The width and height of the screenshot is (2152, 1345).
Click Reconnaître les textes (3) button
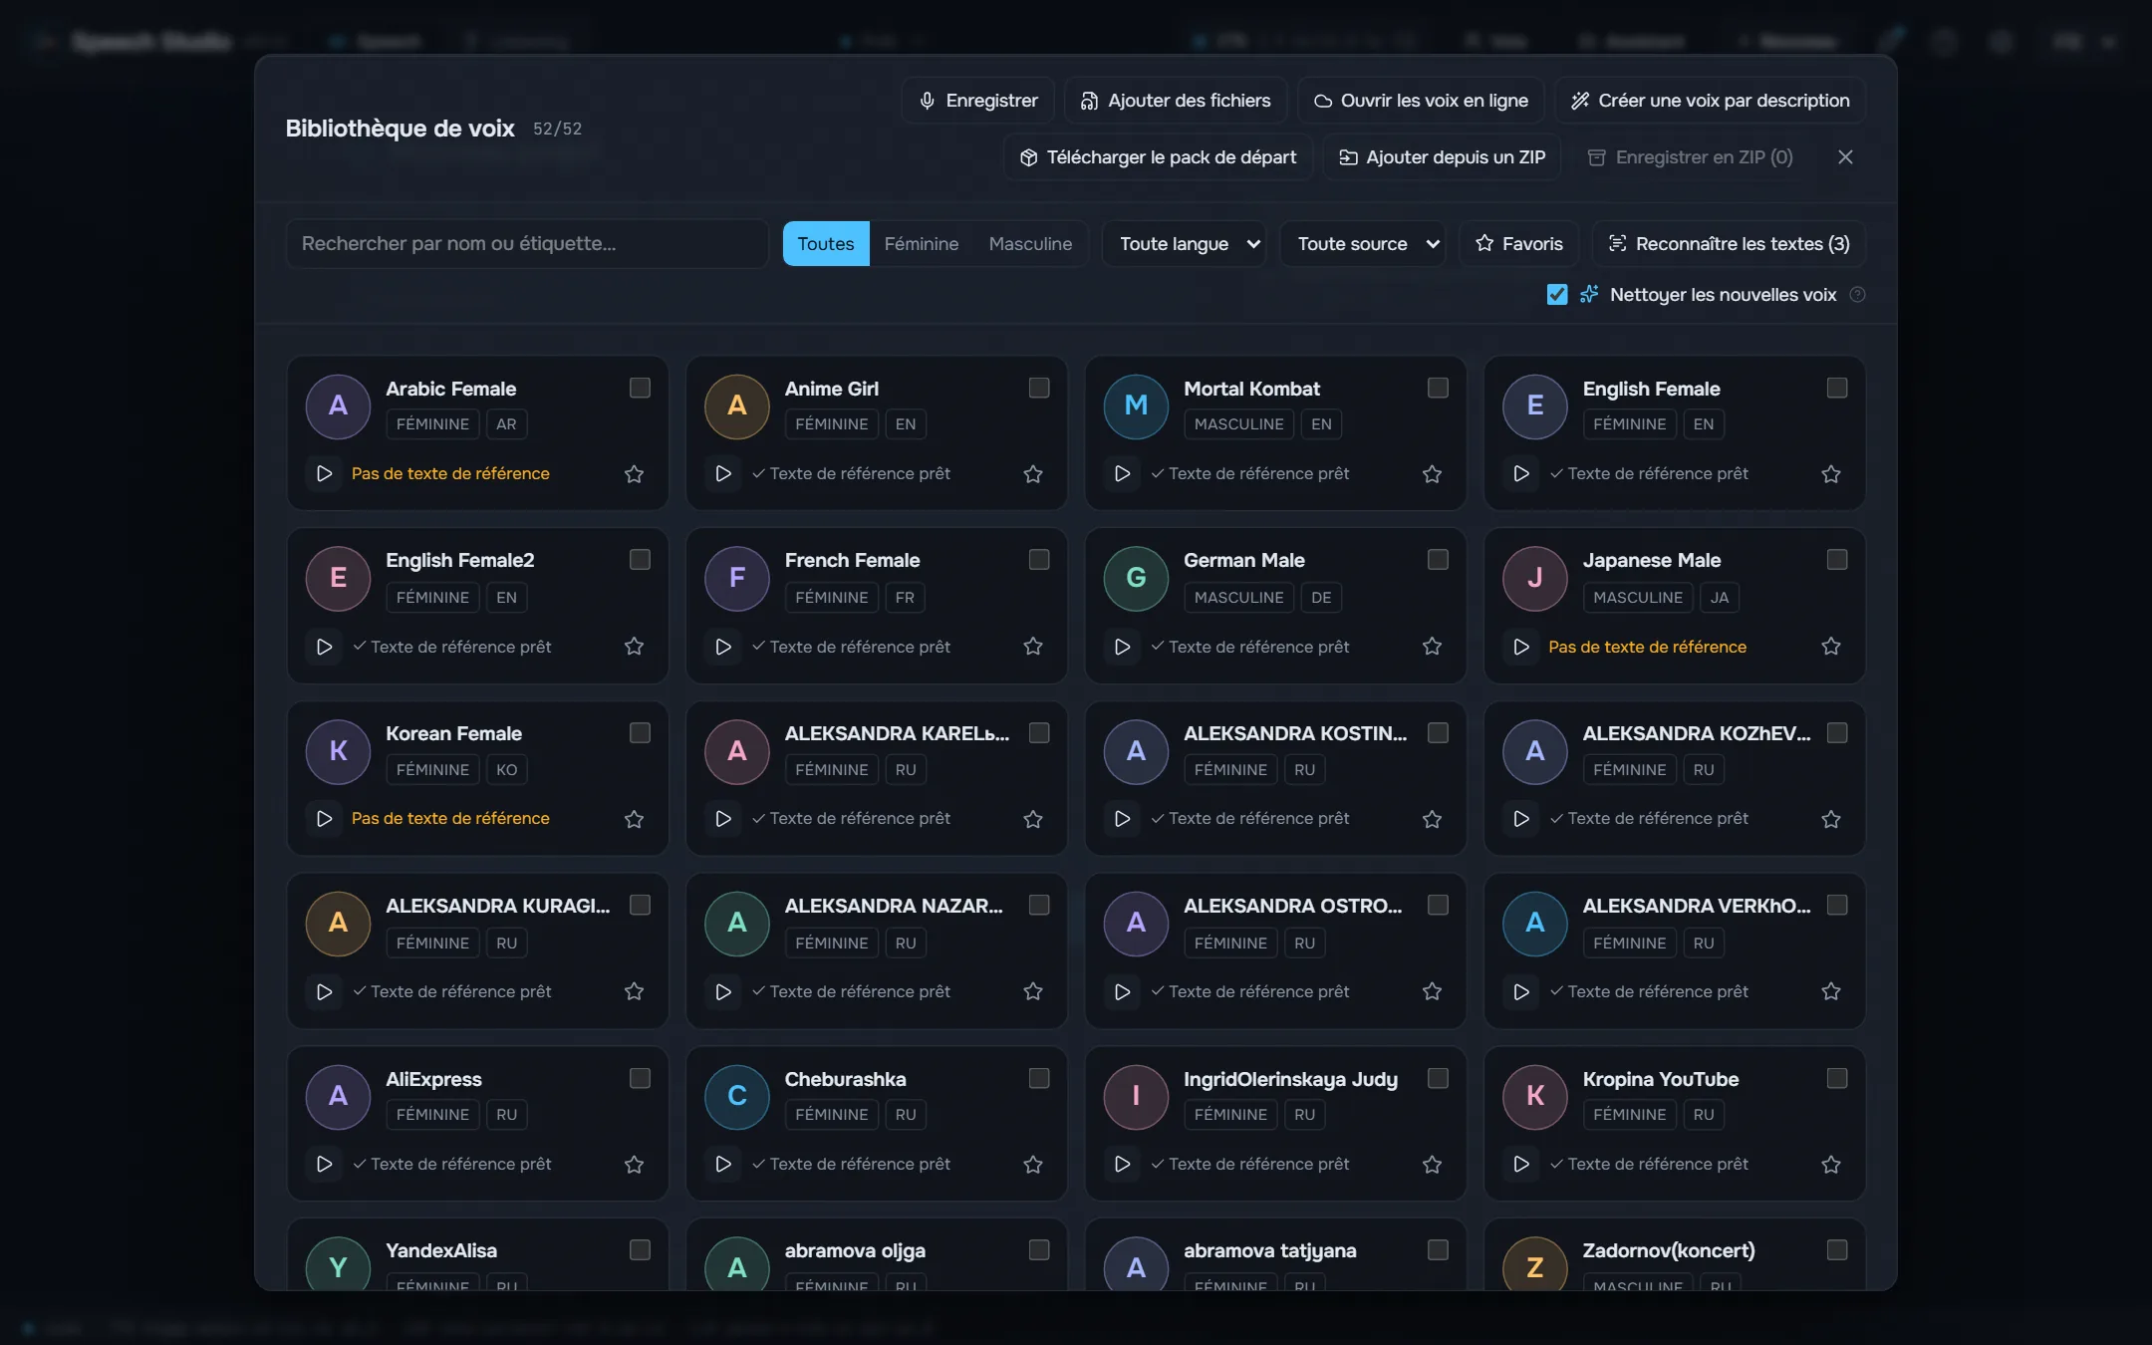(x=1729, y=244)
